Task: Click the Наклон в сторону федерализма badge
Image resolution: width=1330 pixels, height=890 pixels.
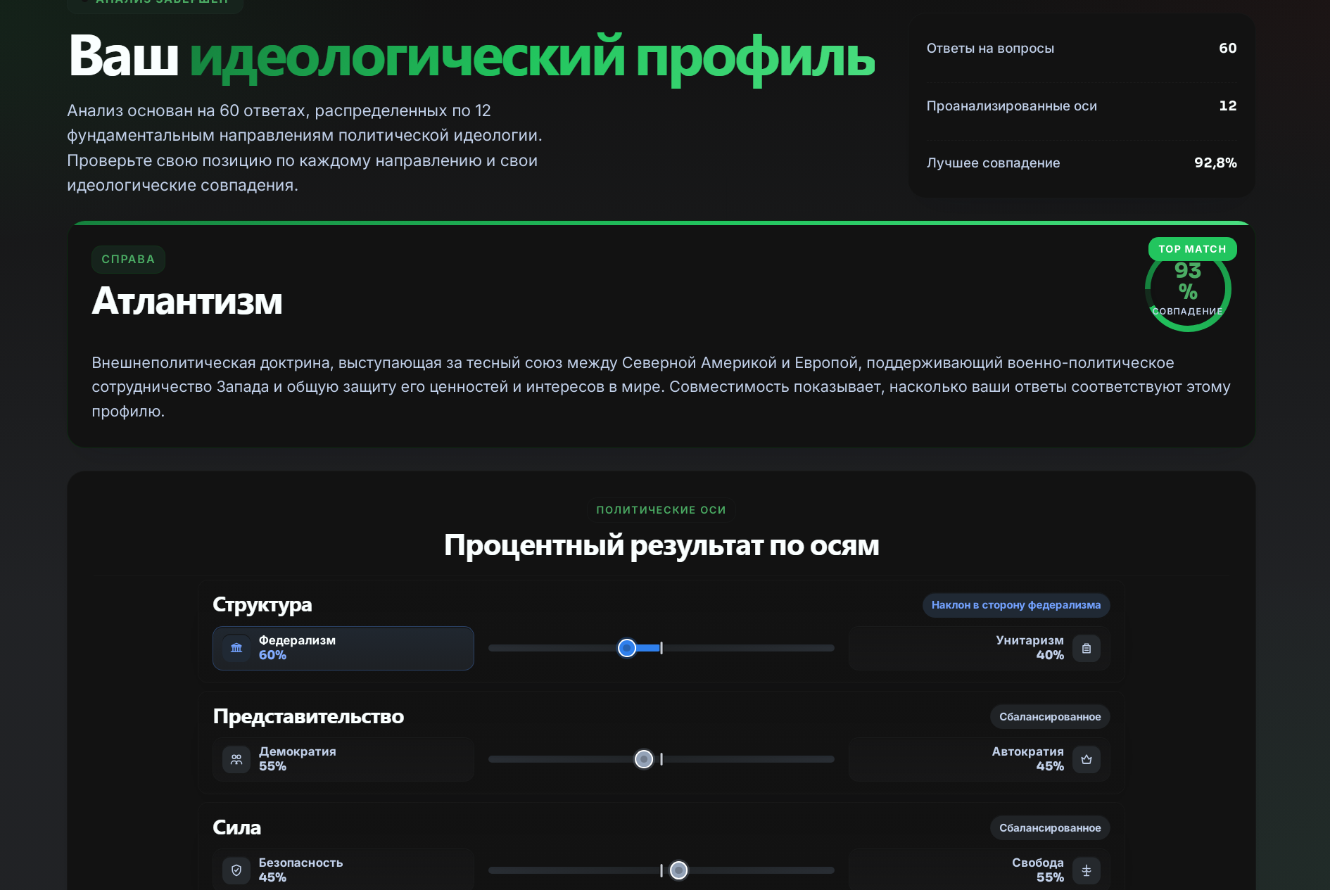Action: 1016,605
